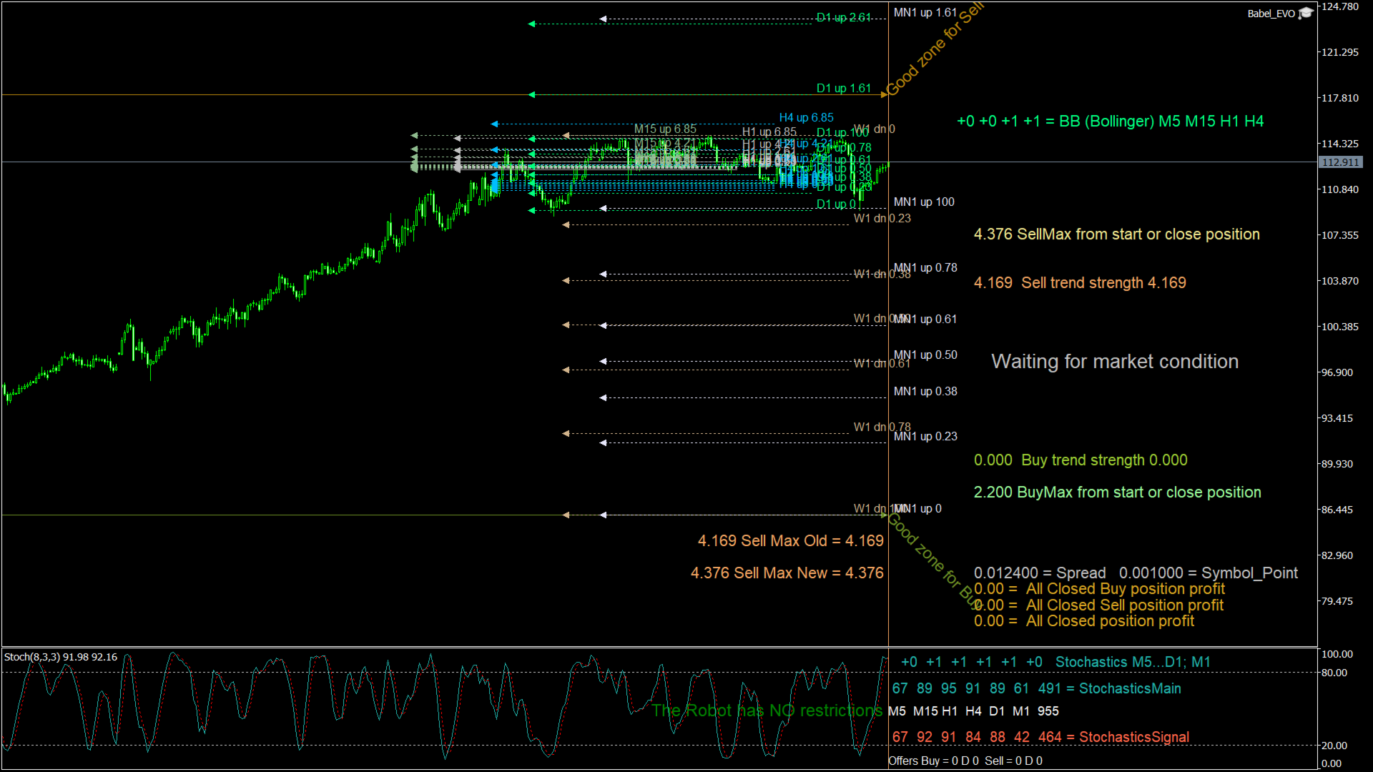
Task: Click the MN1 up 0 level label
Action: 917,509
